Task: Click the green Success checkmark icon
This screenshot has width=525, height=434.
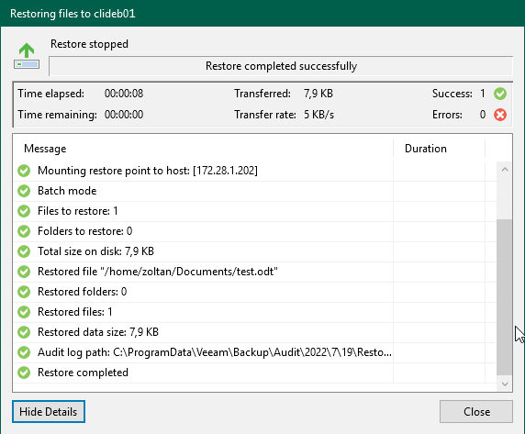Action: coord(500,94)
